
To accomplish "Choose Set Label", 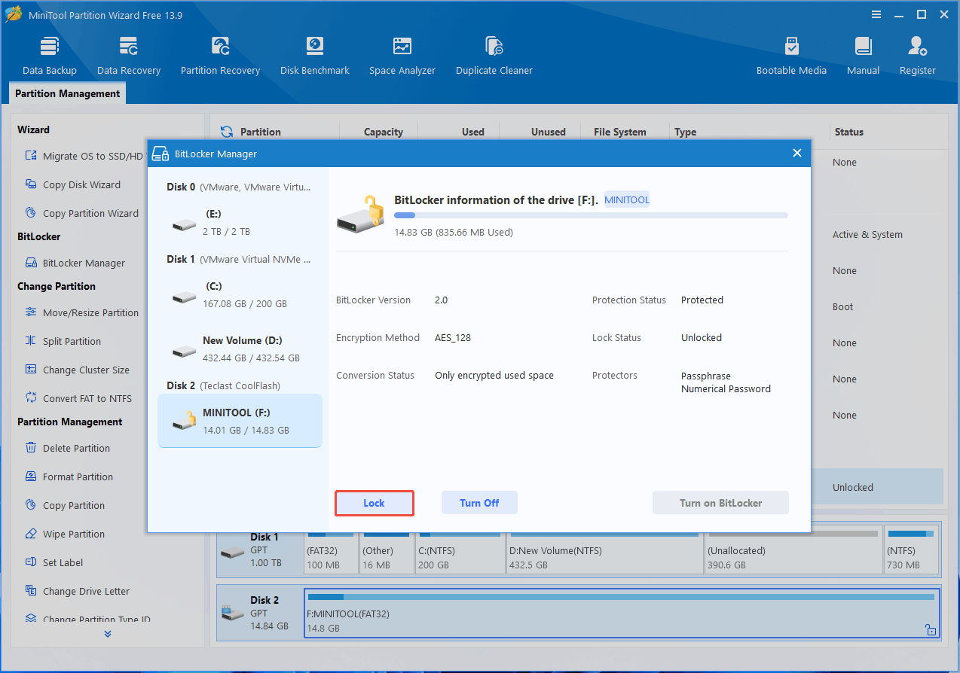I will [54, 562].
